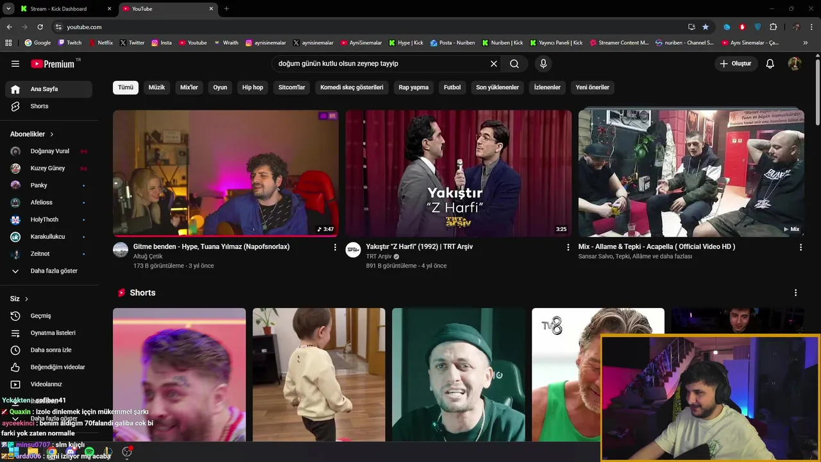Open Videolarınız in sidebar
The width and height of the screenshot is (821, 462).
[x=49, y=384]
